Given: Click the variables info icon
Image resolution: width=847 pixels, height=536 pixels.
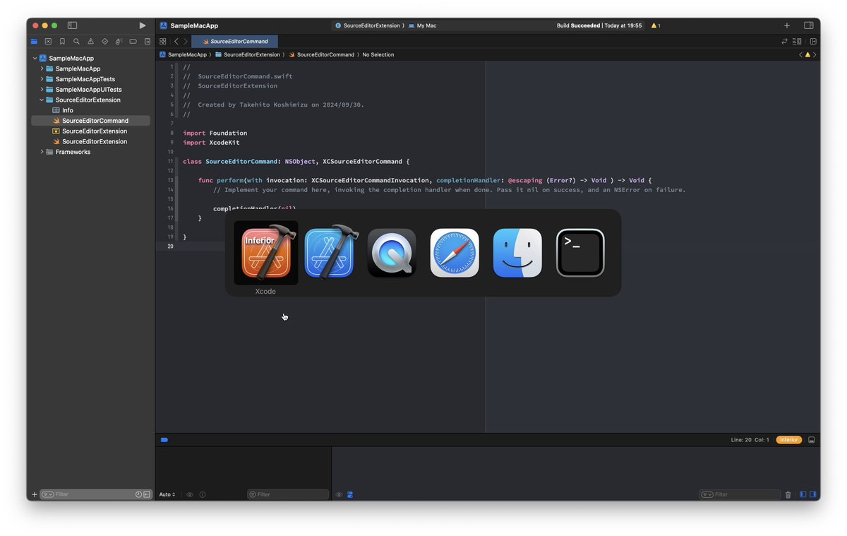Looking at the screenshot, I should tap(203, 494).
